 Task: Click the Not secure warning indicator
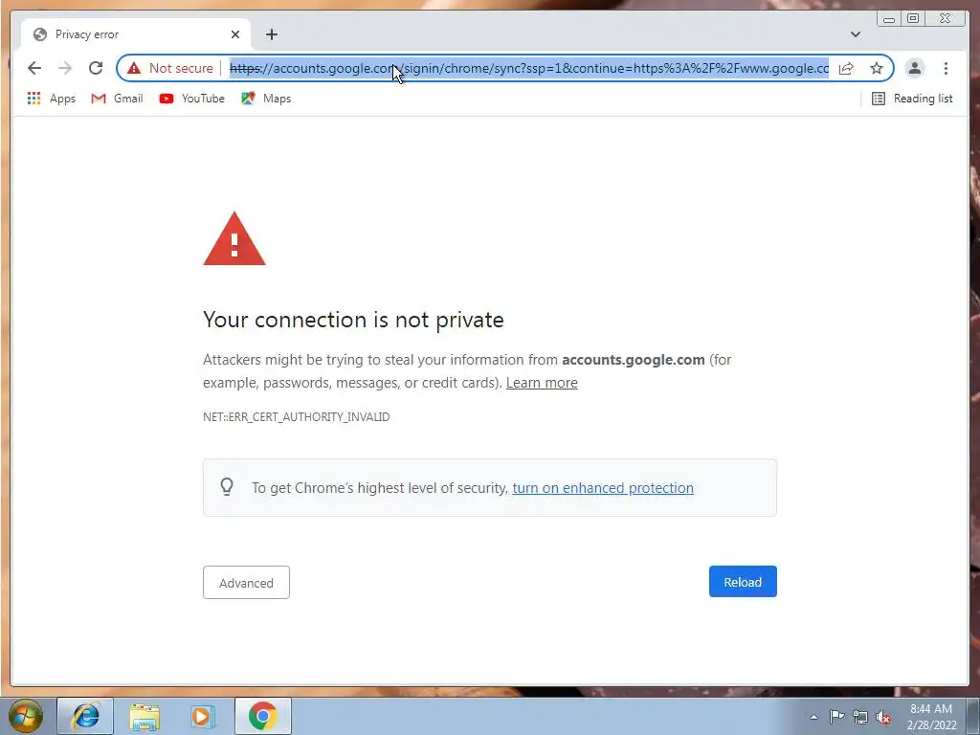coord(170,68)
